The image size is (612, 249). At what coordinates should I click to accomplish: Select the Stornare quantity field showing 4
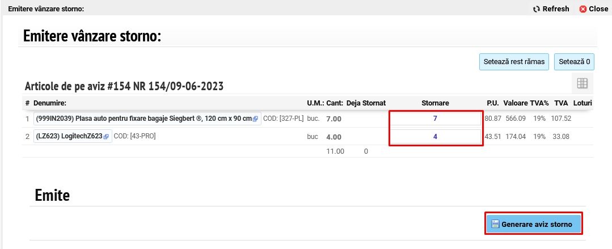pyautogui.click(x=435, y=137)
